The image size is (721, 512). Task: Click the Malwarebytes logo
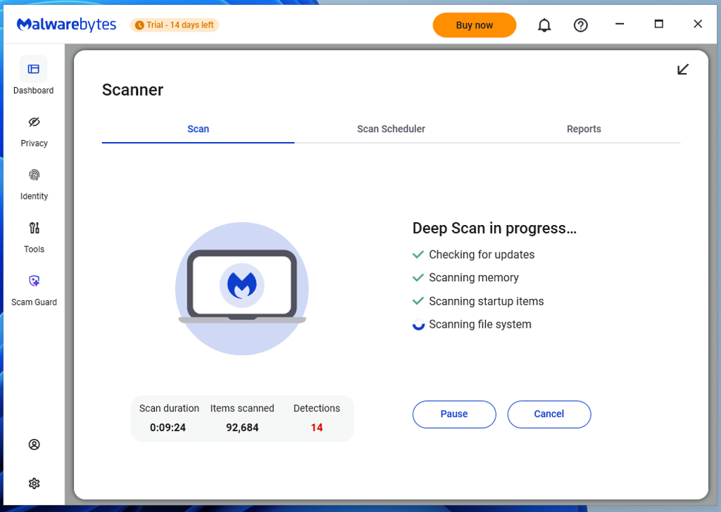click(x=67, y=25)
